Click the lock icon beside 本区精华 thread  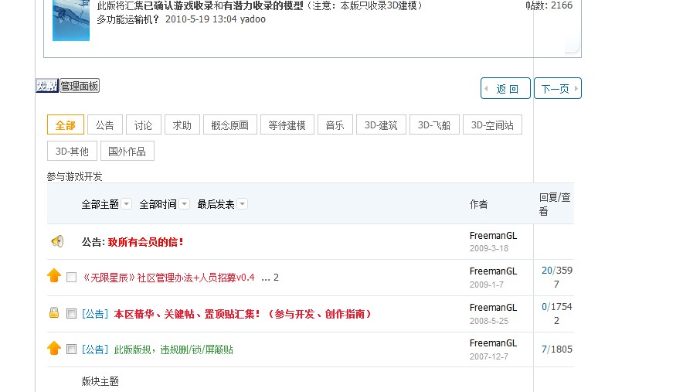point(54,313)
